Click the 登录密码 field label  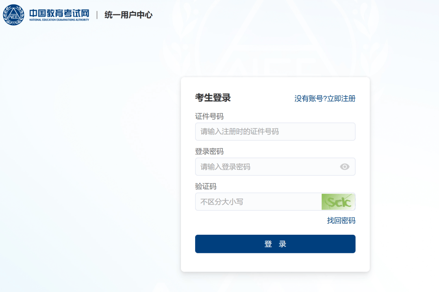coord(209,151)
